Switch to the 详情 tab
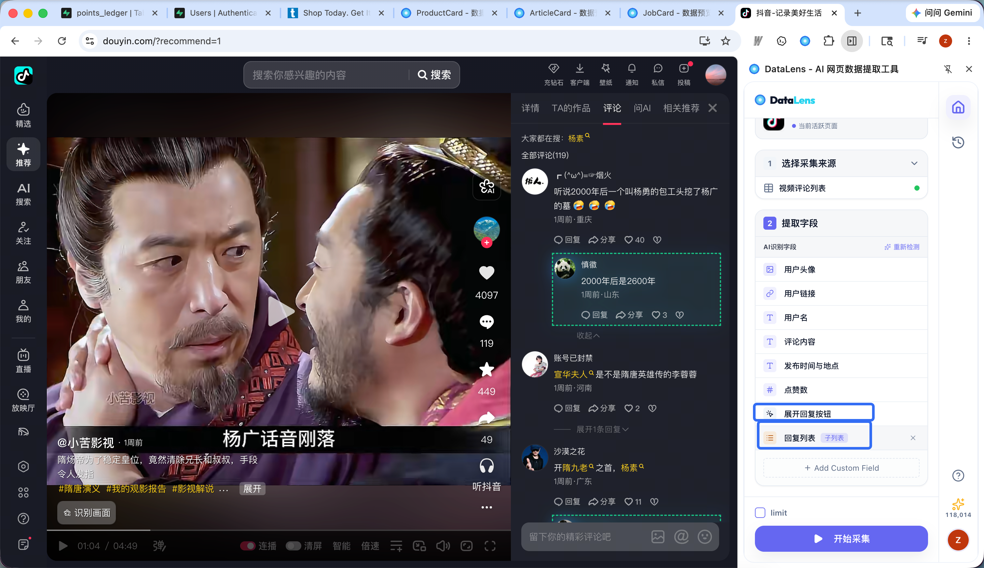Screen dimensions: 984x568 (530, 108)
